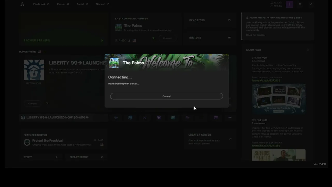Open the Portal link
Image resolution: width=332 pixels, height=187 pixels.
coord(82,4)
